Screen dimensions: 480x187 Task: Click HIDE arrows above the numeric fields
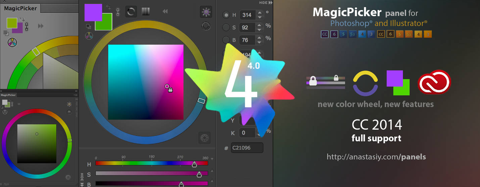click(266, 2)
